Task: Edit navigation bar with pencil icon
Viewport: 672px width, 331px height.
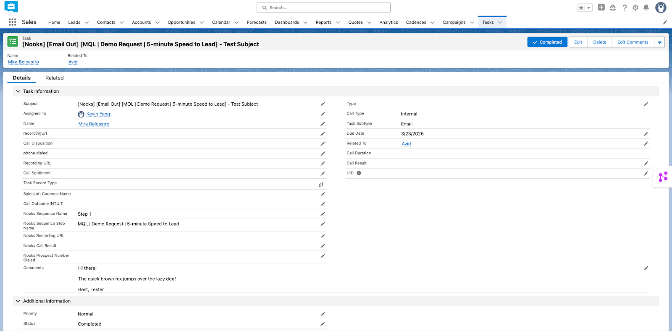Action: pos(665,22)
